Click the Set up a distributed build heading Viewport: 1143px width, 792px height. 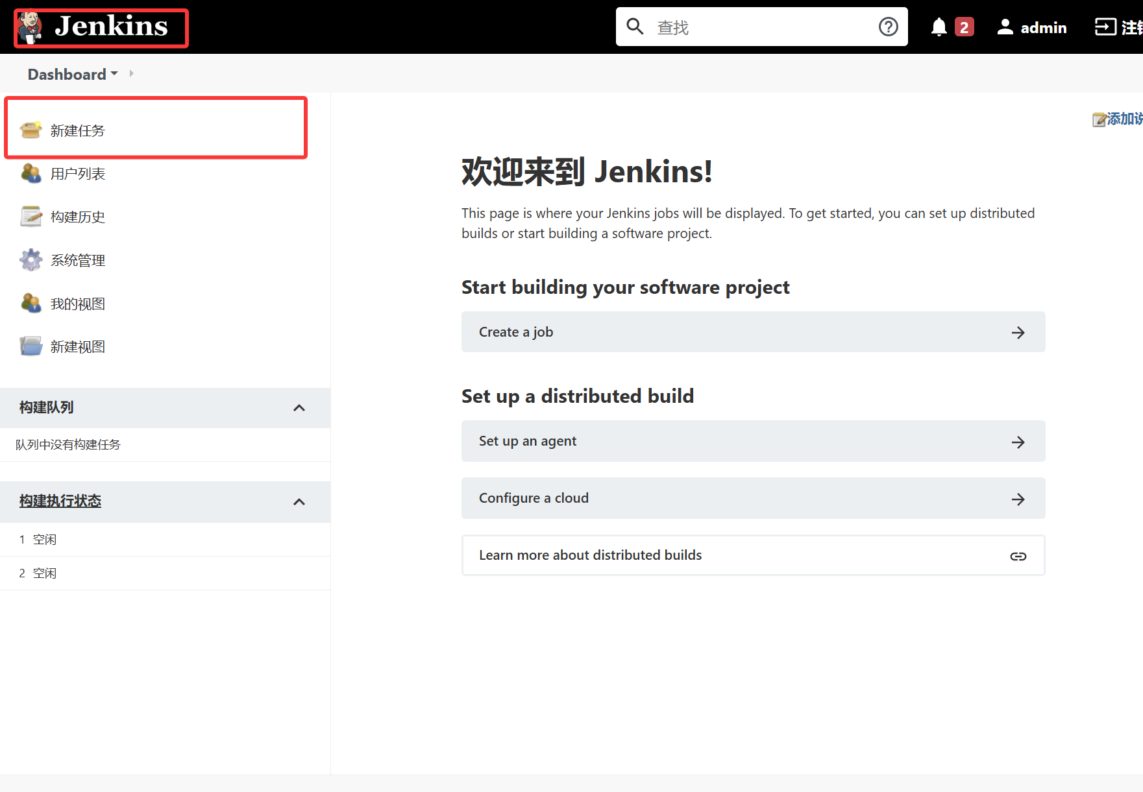point(578,396)
